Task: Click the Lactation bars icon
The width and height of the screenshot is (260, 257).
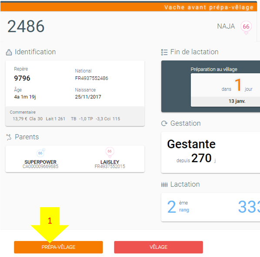Action: [x=164, y=185]
